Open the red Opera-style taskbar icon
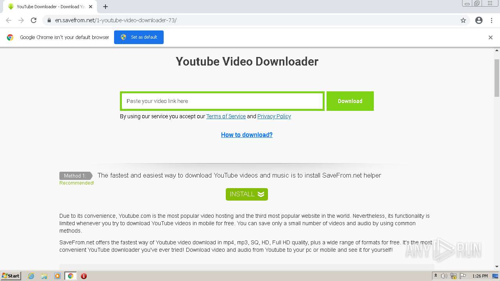This screenshot has height=281, width=500. pyautogui.click(x=84, y=276)
